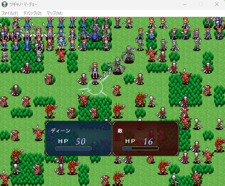Click the application icon in the title bar

pyautogui.click(x=4, y=4)
